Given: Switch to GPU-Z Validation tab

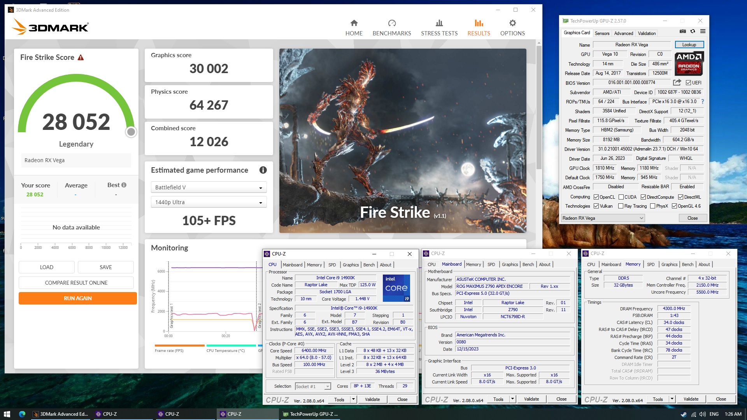Looking at the screenshot, I should pyautogui.click(x=647, y=33).
